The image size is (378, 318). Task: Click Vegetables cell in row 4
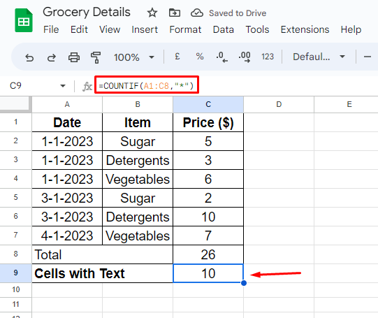(x=138, y=179)
